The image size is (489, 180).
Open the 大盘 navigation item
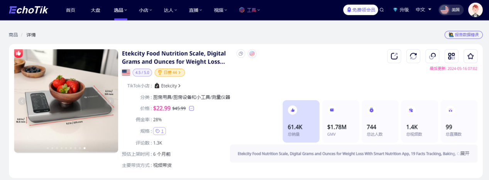(x=95, y=10)
